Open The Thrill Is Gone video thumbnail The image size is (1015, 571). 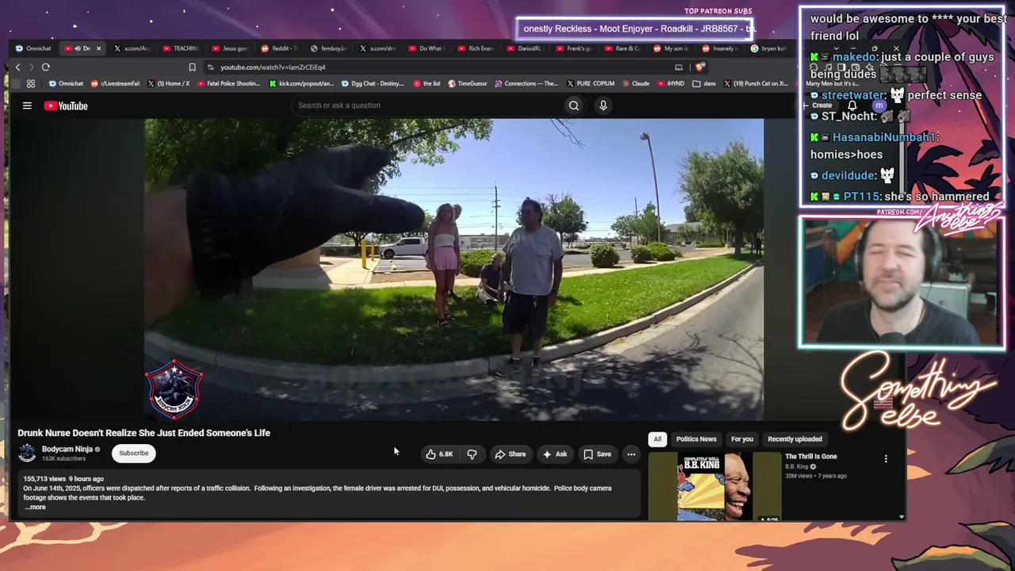coord(714,486)
